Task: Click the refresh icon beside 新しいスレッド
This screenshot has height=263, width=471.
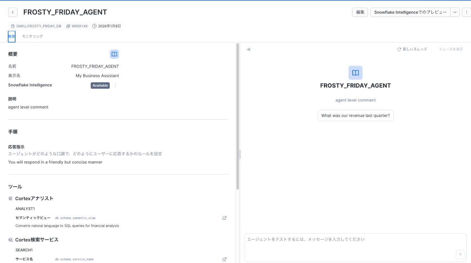Action: pos(399,49)
